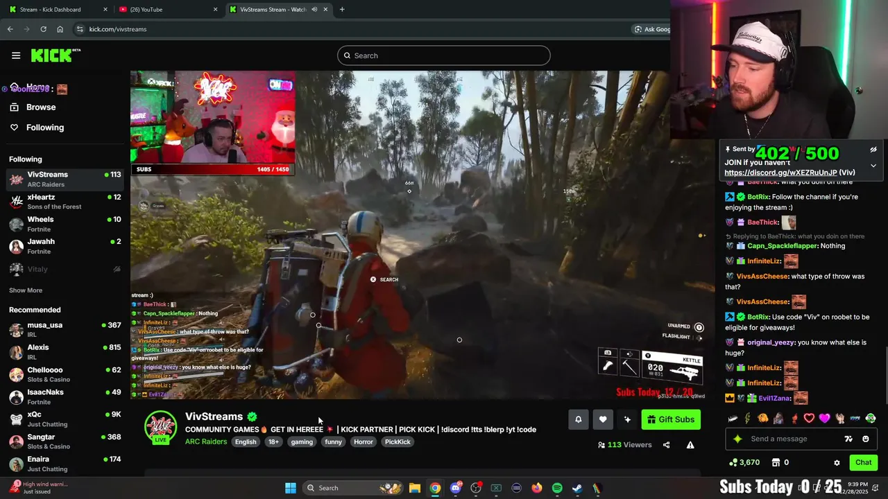Viewport: 888px width, 499px height.
Task: Click the browser home button
Action: [60, 29]
